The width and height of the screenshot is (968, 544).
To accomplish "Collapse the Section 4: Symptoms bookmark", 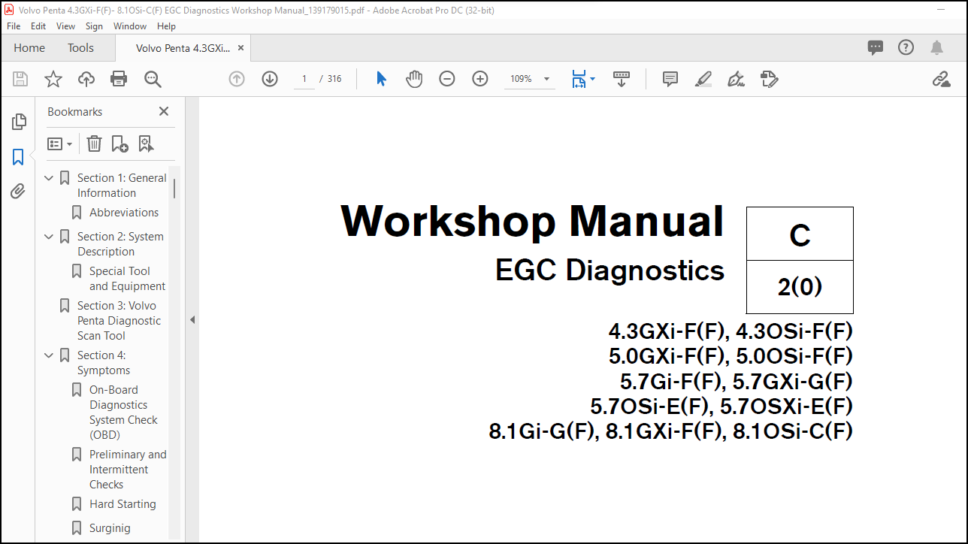I will point(50,355).
